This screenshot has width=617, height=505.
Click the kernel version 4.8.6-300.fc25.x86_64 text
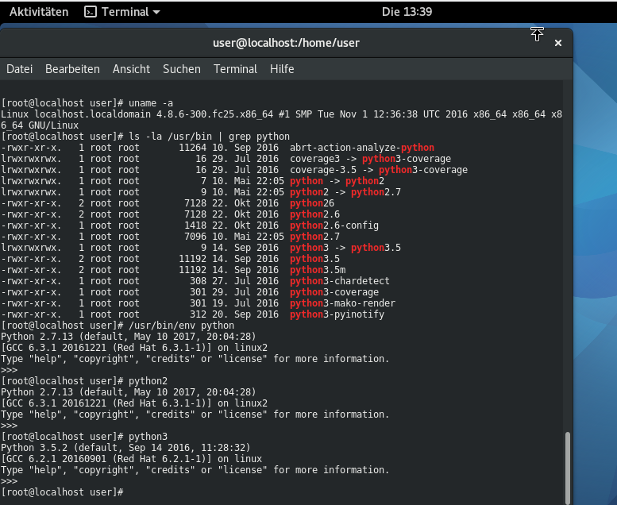pyautogui.click(x=215, y=114)
